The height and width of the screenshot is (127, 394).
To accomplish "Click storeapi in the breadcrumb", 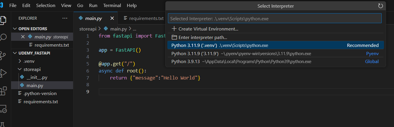I will [88, 29].
